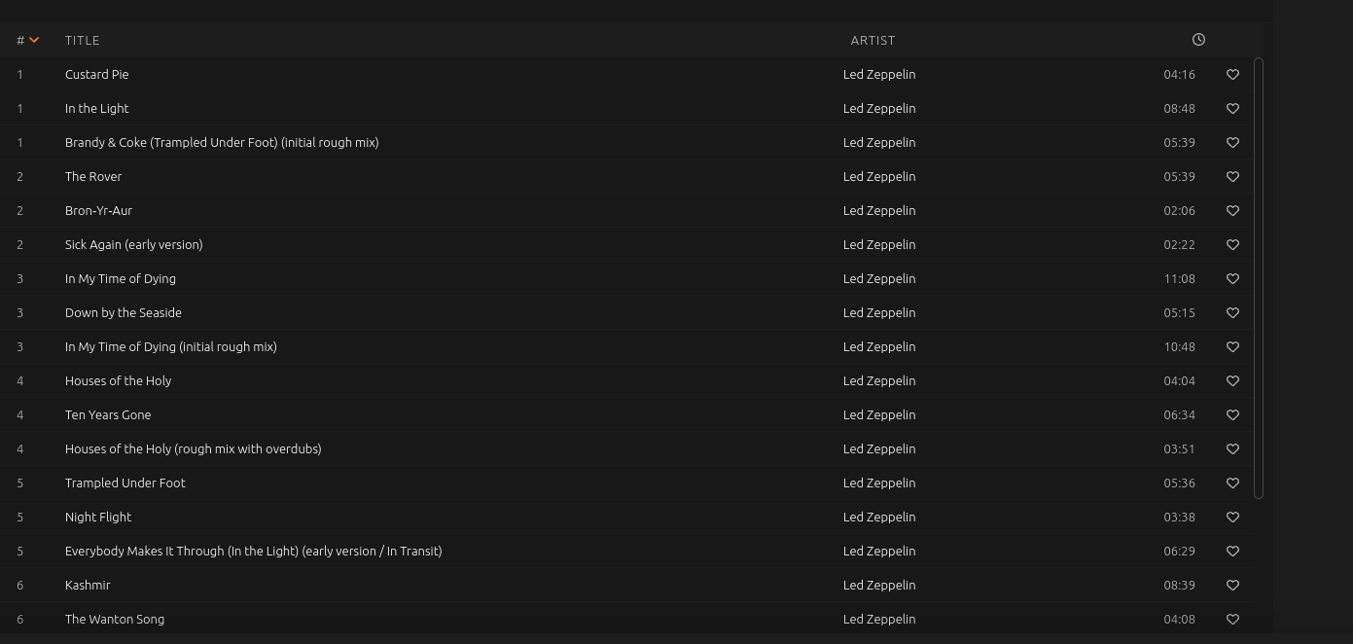
Task: Open Houses of the Holy track row
Action: click(118, 380)
